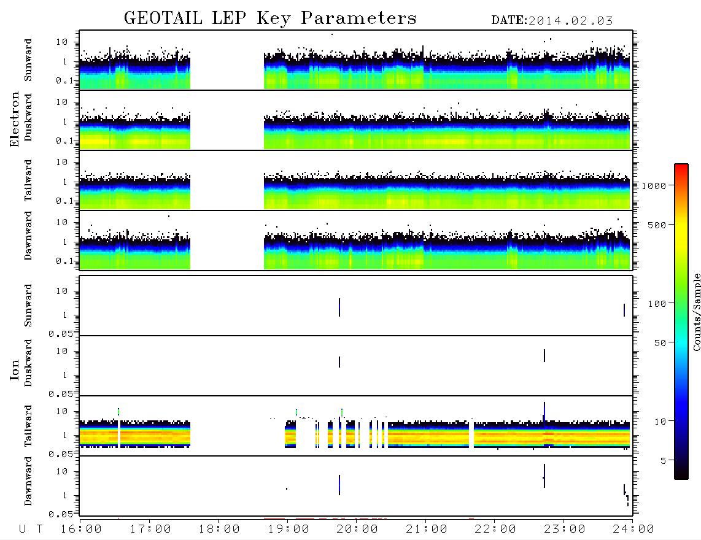Screen dimensions: 701x540
Task: Click the 24:00 time axis label
Action: [x=633, y=530]
